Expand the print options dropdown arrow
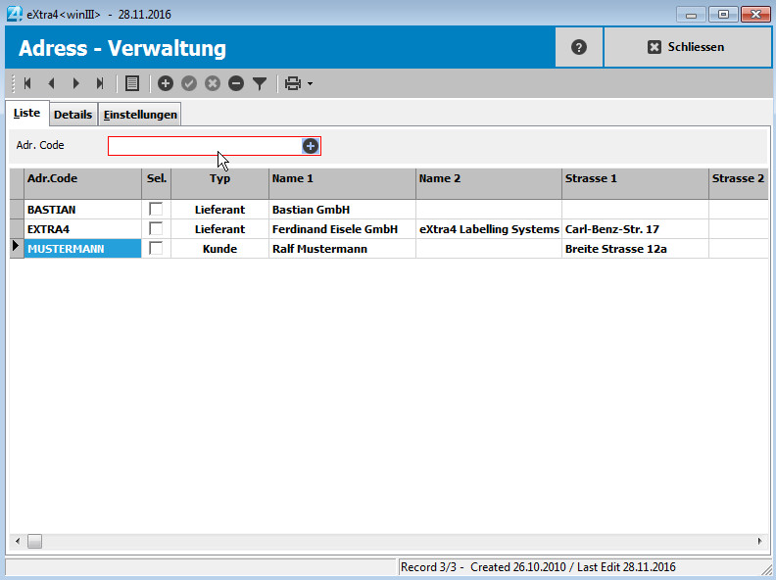 click(311, 84)
